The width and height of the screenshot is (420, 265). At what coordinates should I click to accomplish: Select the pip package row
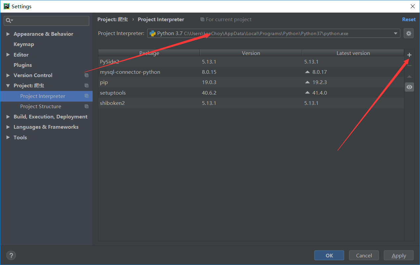click(251, 82)
